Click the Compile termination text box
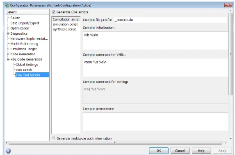235x155 pixels. point(155,122)
